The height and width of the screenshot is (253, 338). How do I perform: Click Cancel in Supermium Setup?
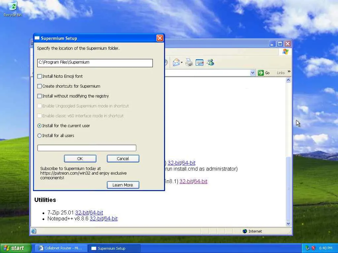click(x=123, y=158)
